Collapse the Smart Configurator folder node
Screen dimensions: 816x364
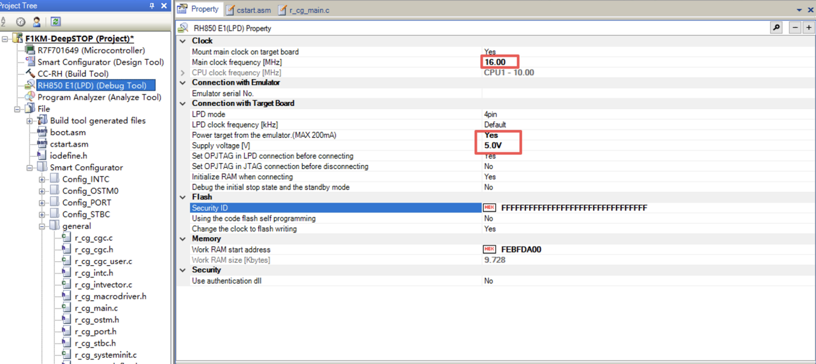(x=30, y=168)
